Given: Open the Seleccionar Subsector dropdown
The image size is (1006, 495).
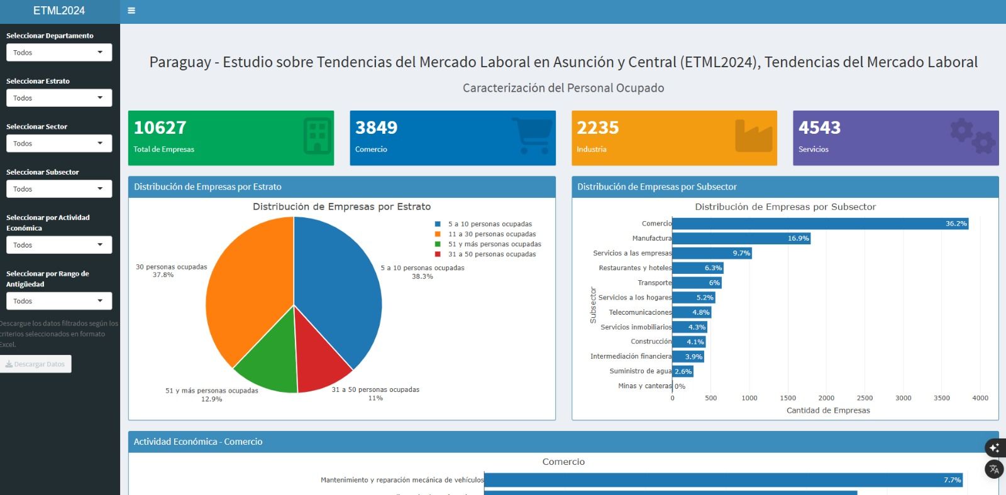Looking at the screenshot, I should 58,189.
